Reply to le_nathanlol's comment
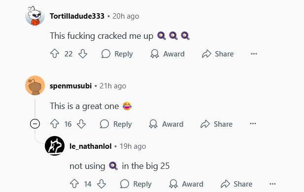This screenshot has height=192, width=304. click(135, 184)
